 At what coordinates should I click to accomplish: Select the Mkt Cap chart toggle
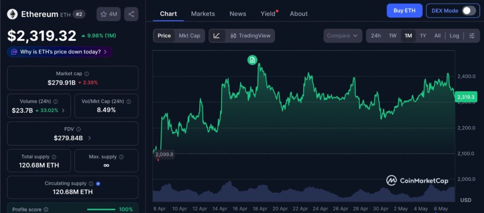pyautogui.click(x=190, y=36)
